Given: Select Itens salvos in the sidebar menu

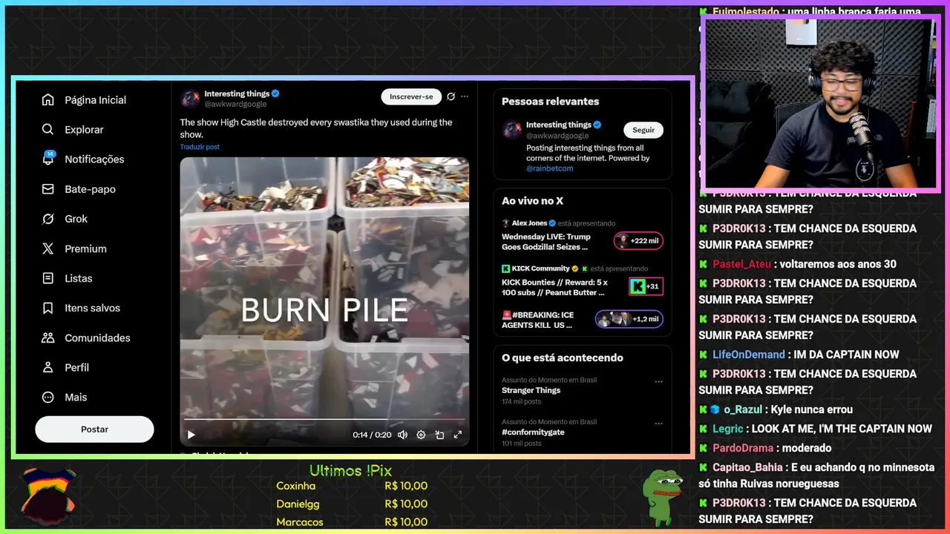Looking at the screenshot, I should pos(92,308).
